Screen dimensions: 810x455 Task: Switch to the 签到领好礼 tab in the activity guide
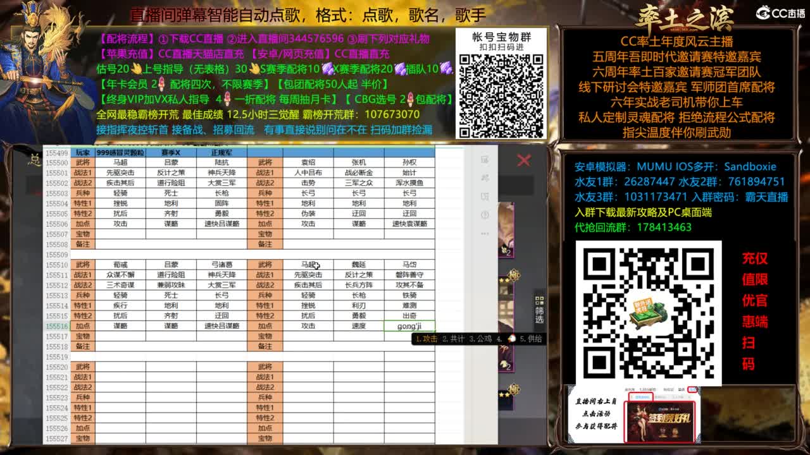point(641,397)
